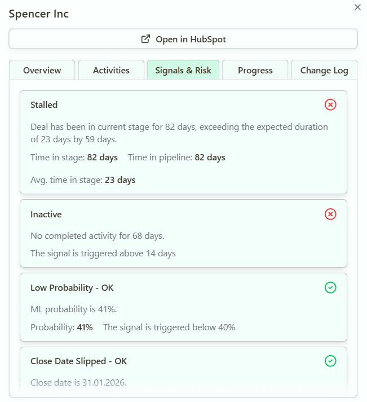367x402 pixels.
Task: Click the Inactive signal card title
Action: pyautogui.click(x=46, y=215)
